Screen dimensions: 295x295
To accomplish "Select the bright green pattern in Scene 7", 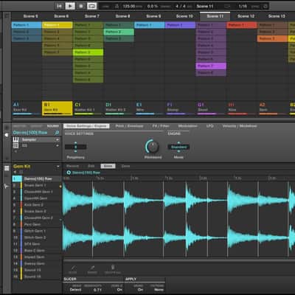I will (88, 52).
